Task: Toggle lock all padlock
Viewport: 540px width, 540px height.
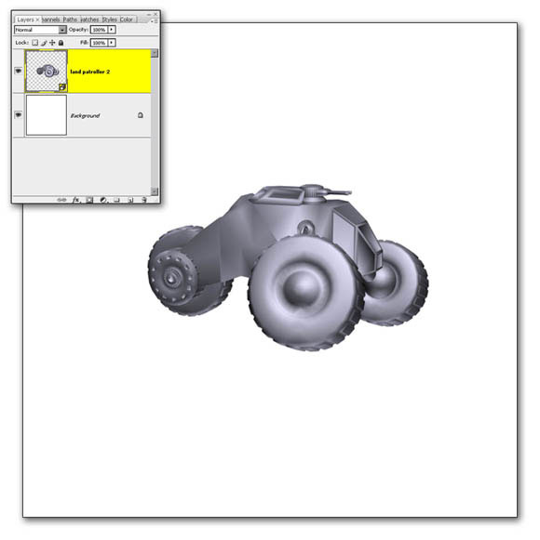Action: coord(61,43)
